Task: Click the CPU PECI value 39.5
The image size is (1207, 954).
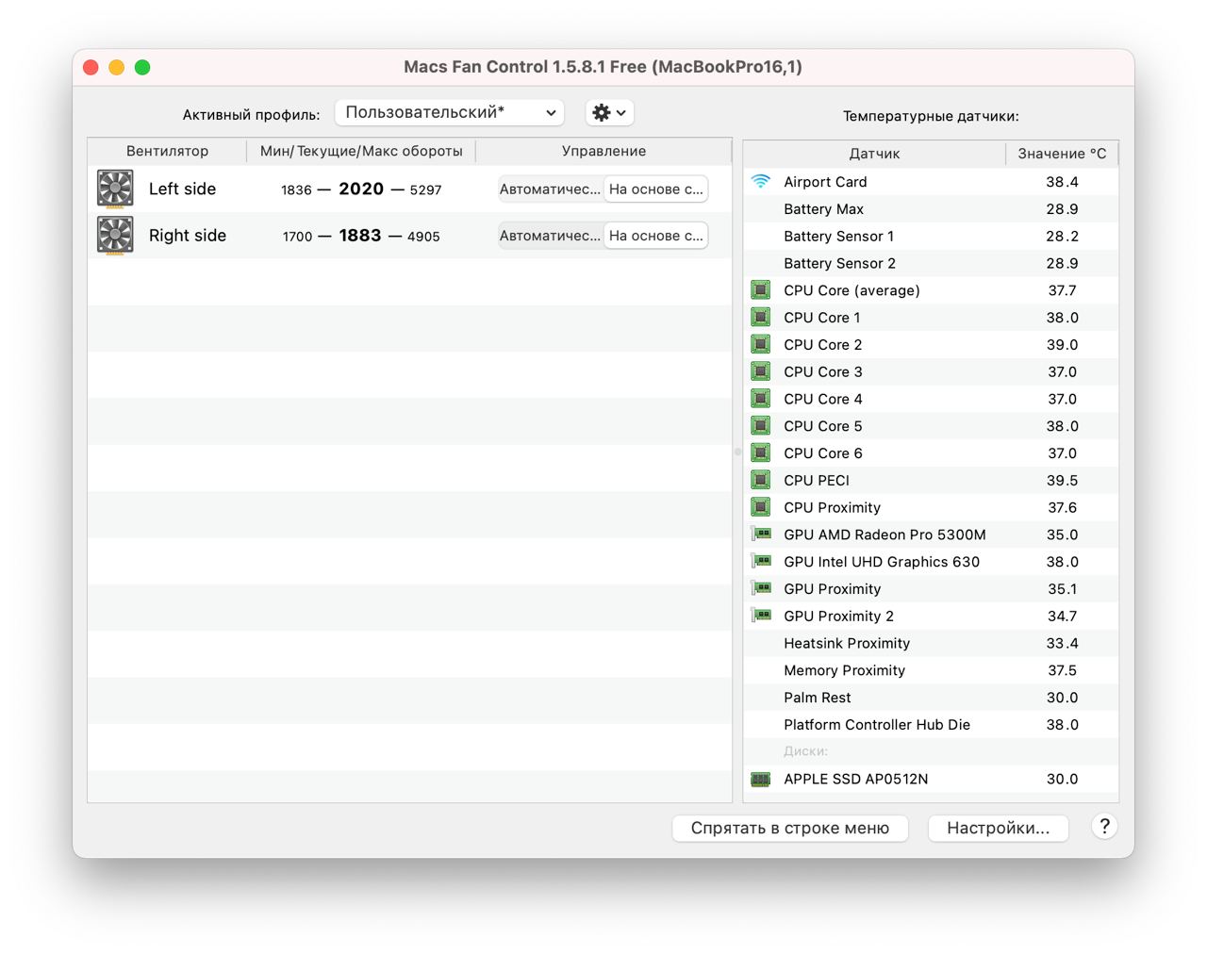Action: click(1062, 481)
